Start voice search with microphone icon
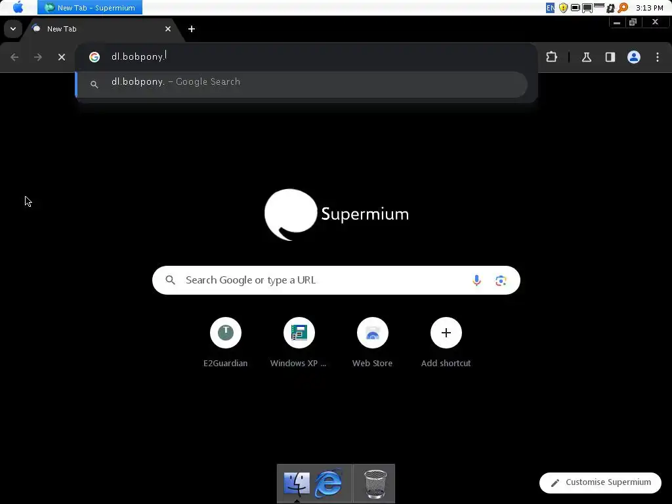 pyautogui.click(x=476, y=280)
